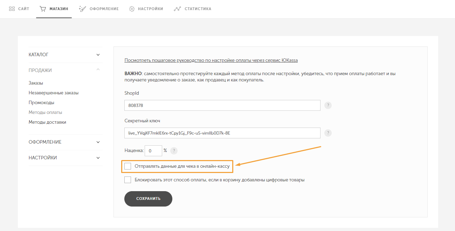
Task: Collapse the Продажи sidebar section
Action: [x=66, y=70]
